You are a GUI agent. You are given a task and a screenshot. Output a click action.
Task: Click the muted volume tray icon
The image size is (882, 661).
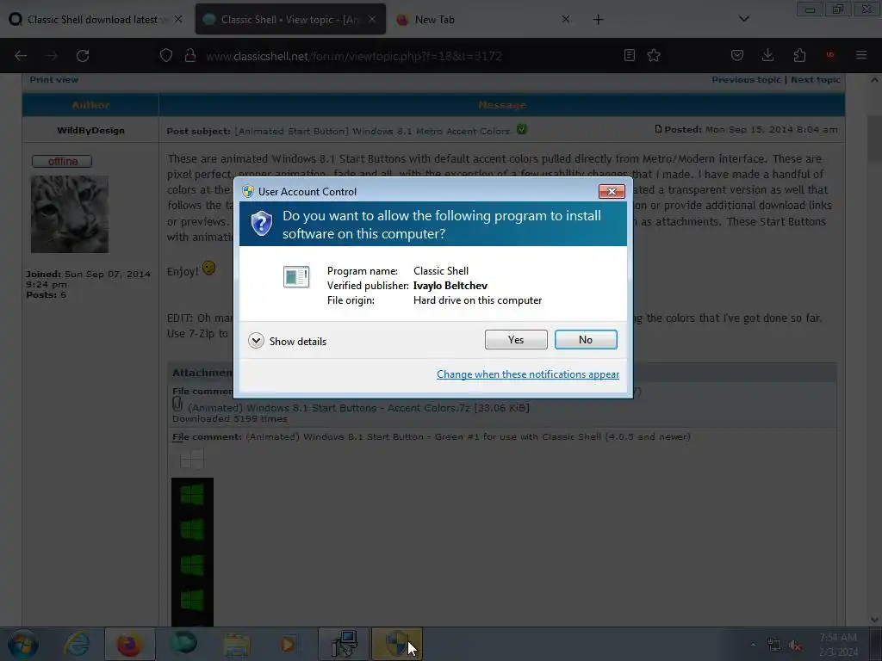(795, 646)
